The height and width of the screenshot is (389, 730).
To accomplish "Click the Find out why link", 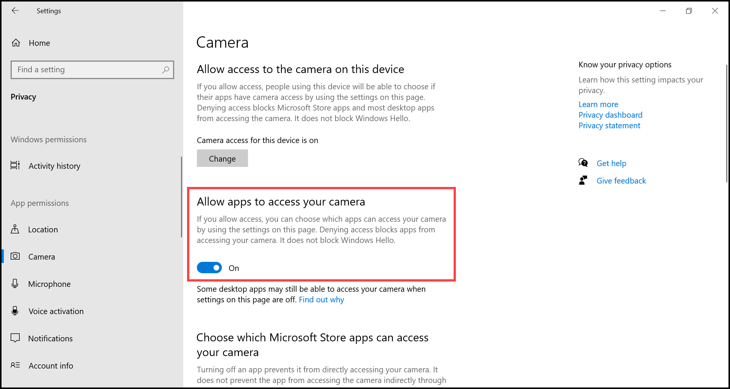I will click(x=321, y=299).
